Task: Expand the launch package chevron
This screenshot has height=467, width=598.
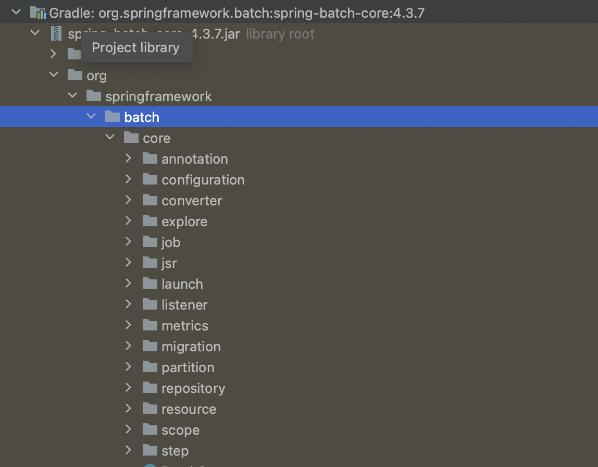Action: pos(128,283)
